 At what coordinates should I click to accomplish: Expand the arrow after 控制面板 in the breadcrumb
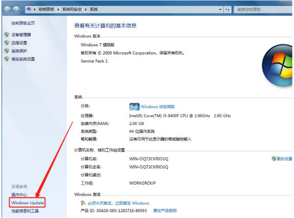58,9
